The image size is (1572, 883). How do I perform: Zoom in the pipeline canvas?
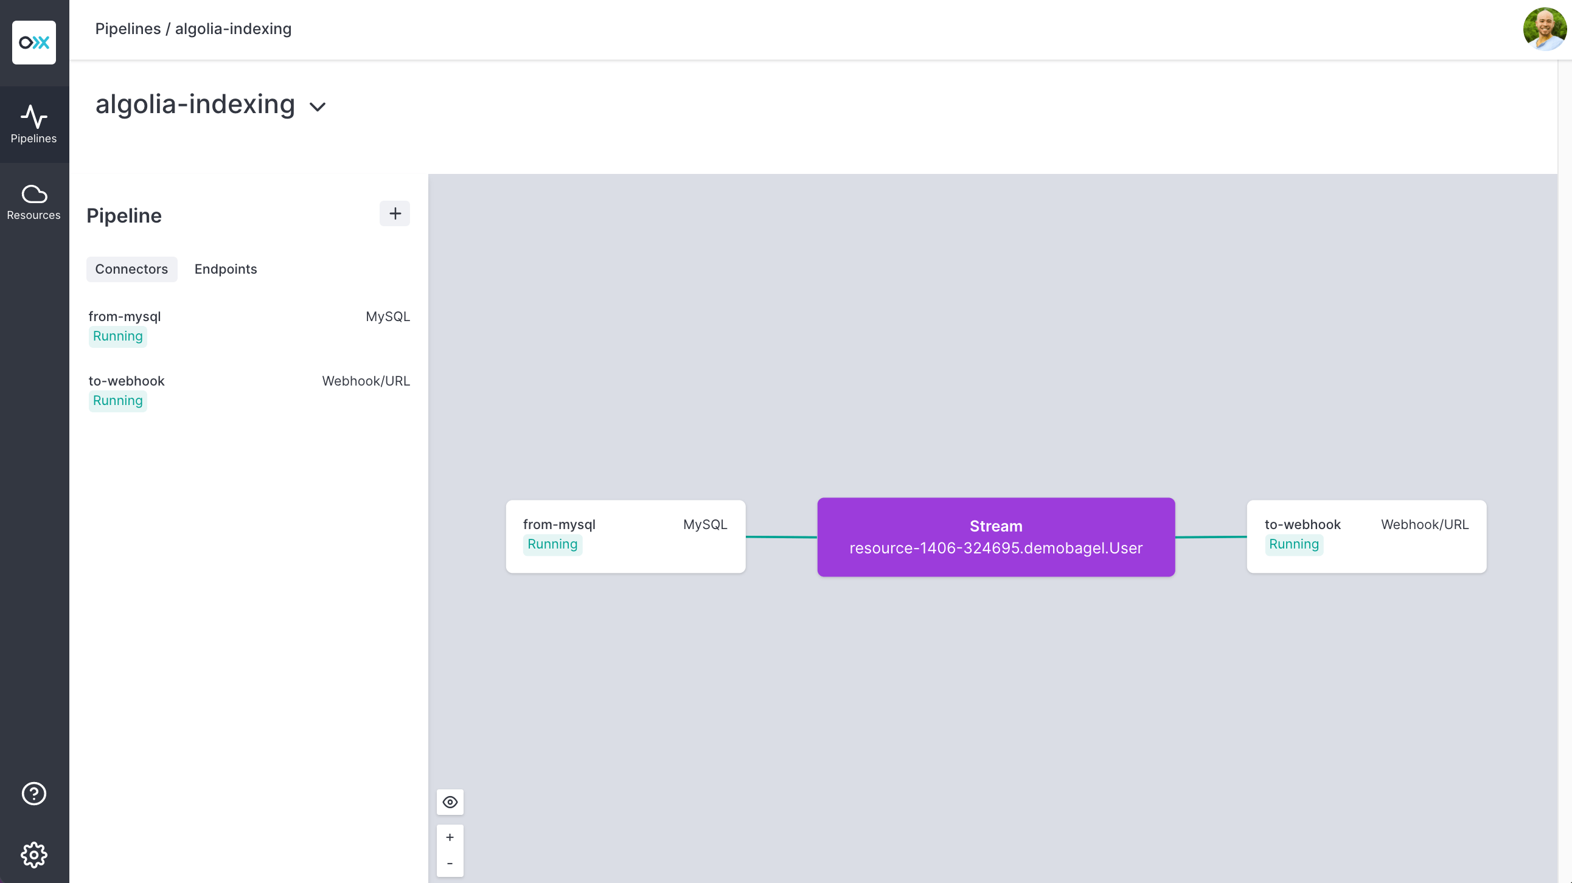point(450,837)
